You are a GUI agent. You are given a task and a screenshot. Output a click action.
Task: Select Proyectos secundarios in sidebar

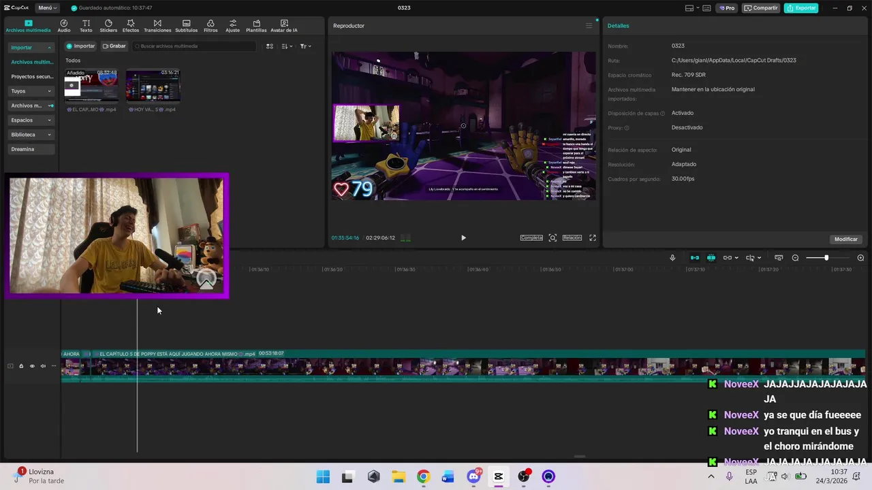coord(32,77)
